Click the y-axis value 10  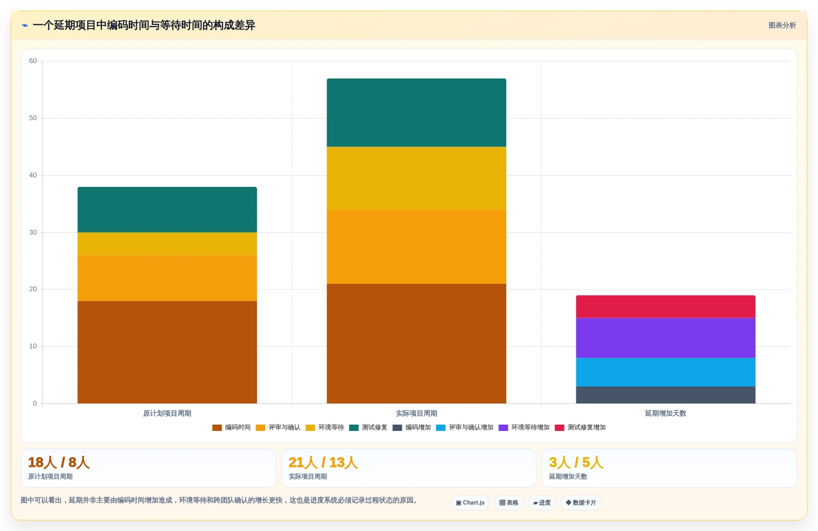33,346
